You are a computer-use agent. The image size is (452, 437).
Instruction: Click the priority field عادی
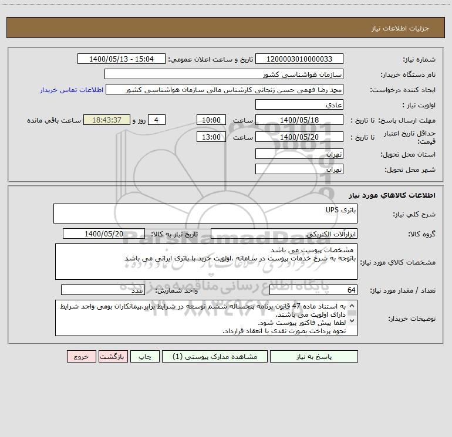click(x=299, y=104)
